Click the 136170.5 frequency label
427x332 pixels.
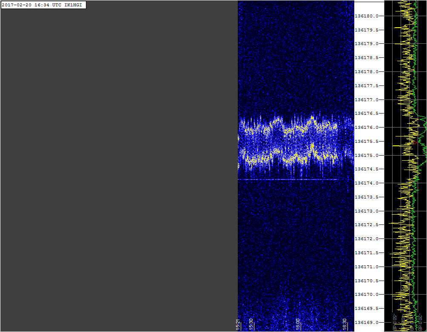(x=367, y=281)
